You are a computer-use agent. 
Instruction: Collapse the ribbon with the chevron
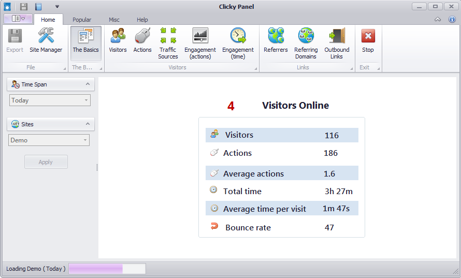[x=438, y=19]
